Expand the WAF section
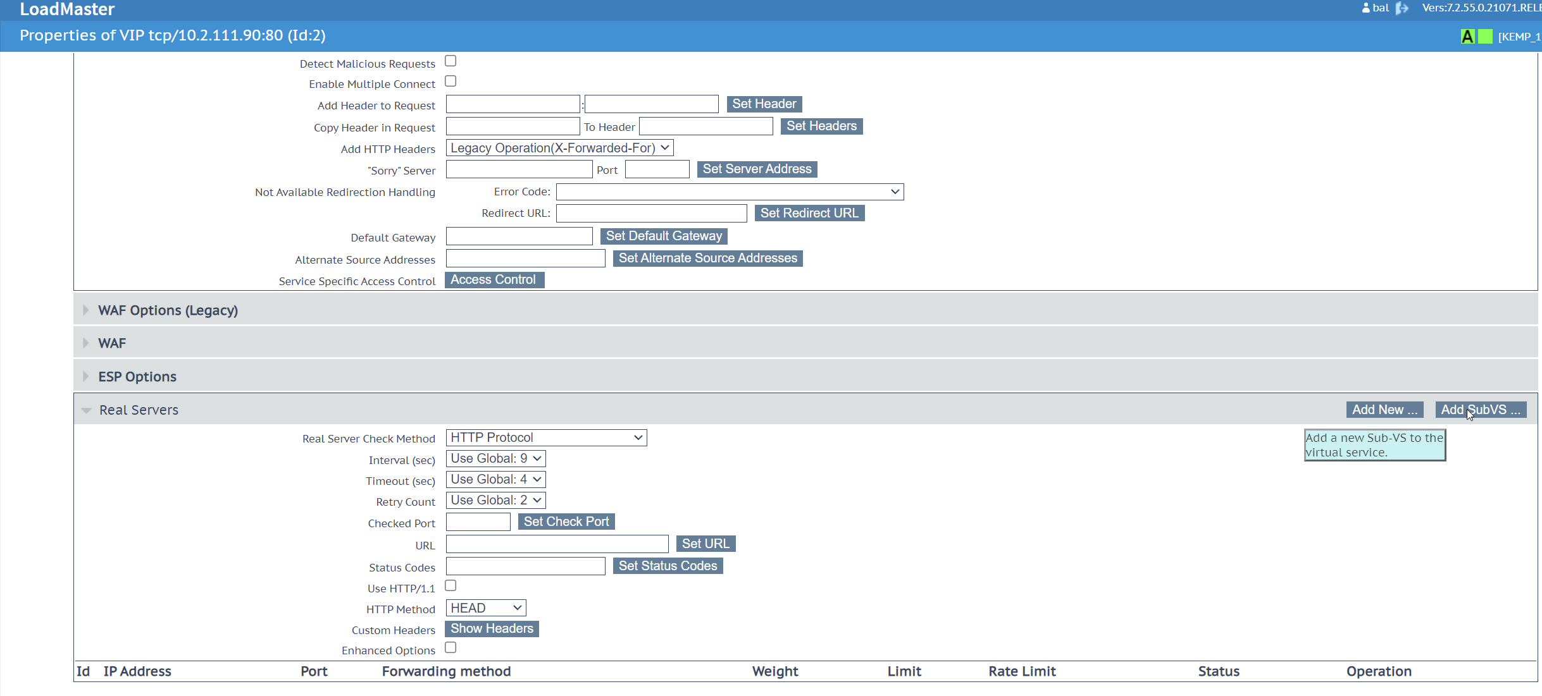Screen dimensions: 1542x696 pyautogui.click(x=805, y=343)
